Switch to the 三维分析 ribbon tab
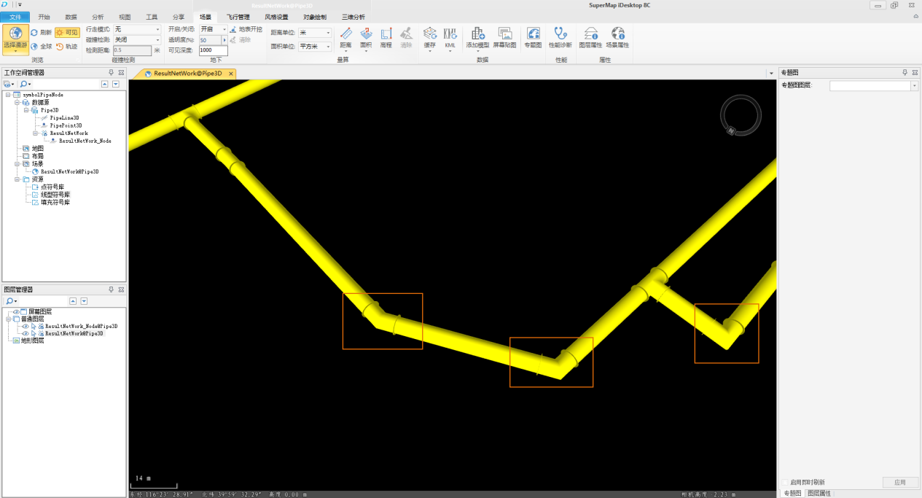 pos(353,17)
